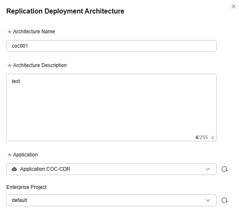
Task: Click the red asterisk beside Architecture Description
Action: 10,65
